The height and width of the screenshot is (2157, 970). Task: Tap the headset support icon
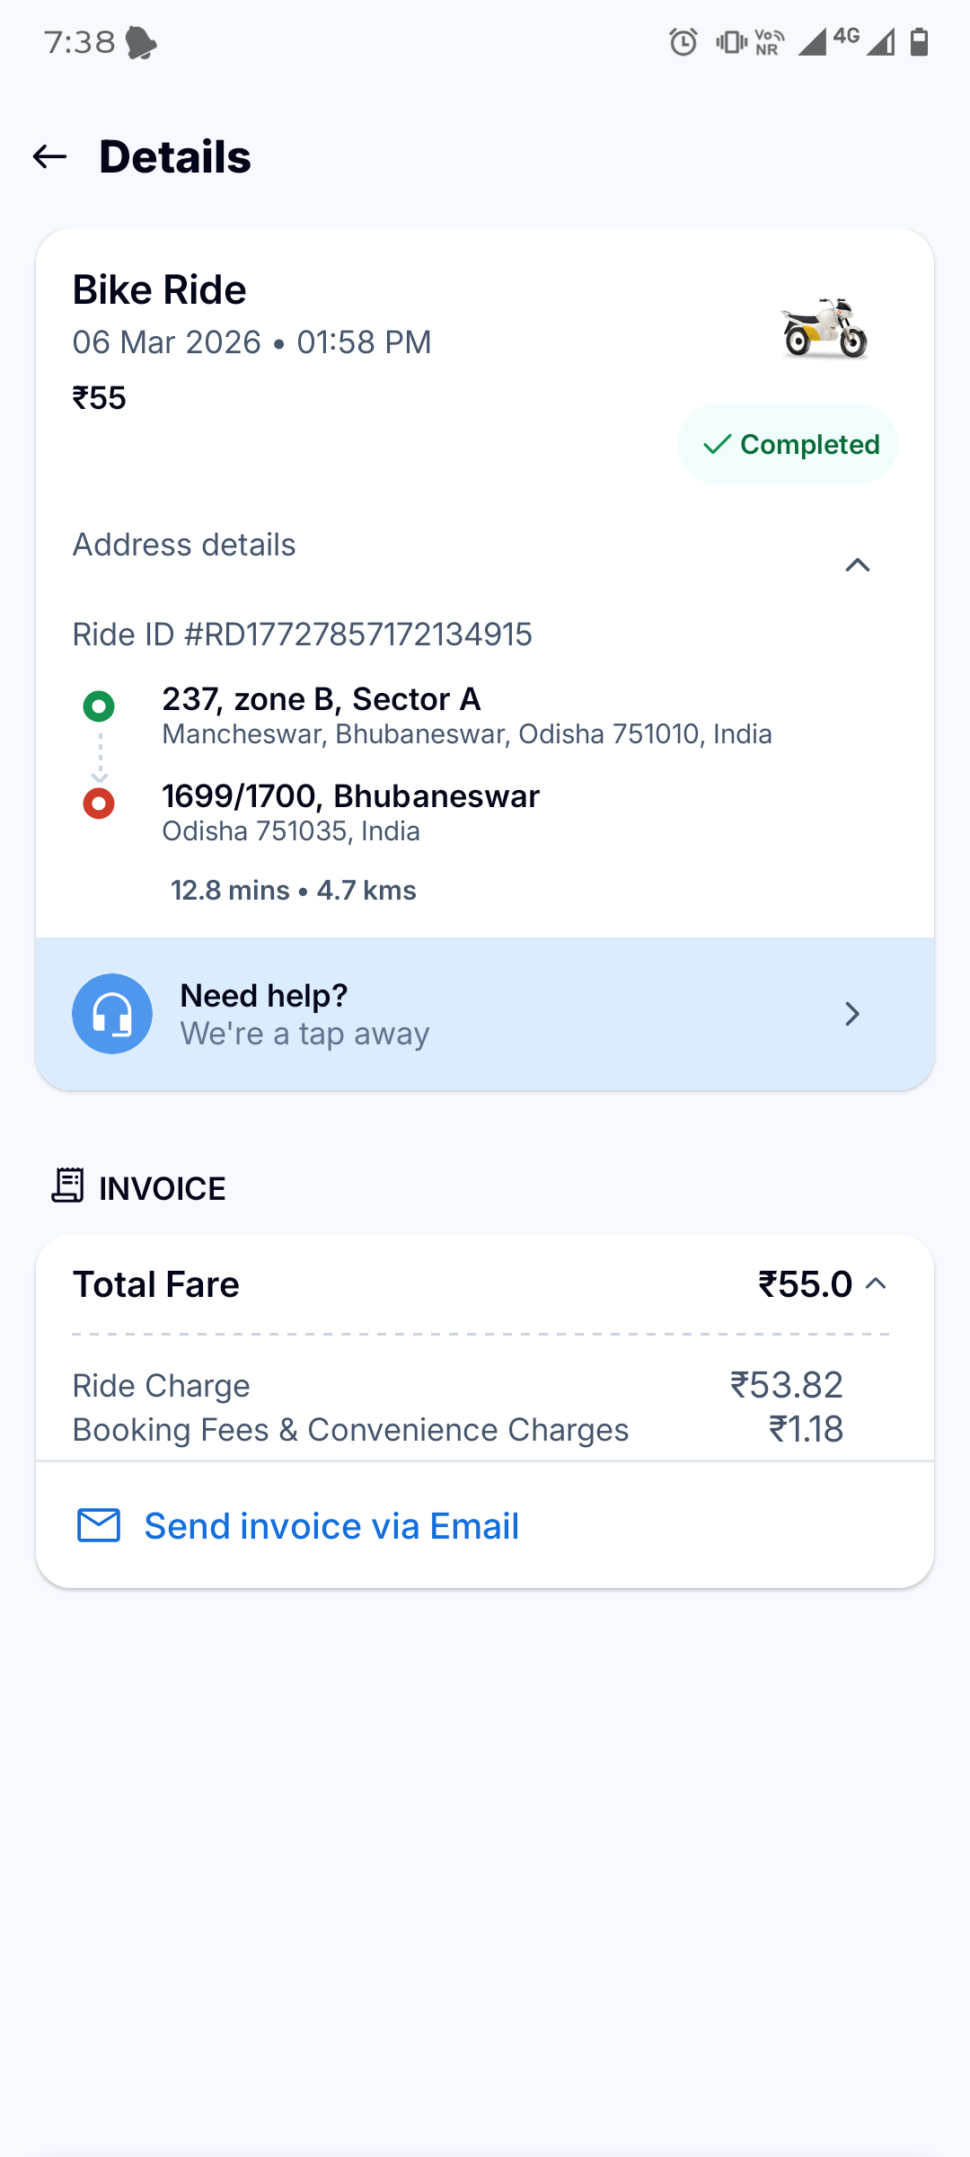pos(112,1014)
